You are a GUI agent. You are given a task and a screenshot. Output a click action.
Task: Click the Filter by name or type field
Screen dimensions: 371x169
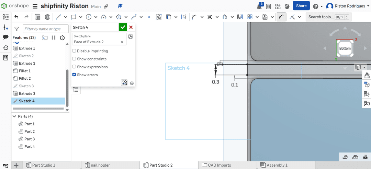(46, 29)
